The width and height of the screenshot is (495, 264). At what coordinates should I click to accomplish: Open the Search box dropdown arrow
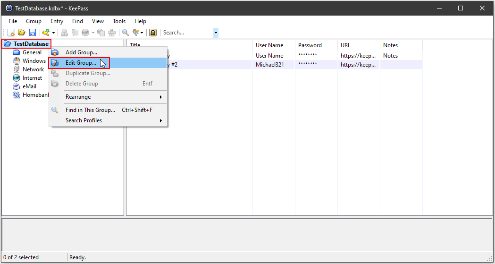coord(216,33)
